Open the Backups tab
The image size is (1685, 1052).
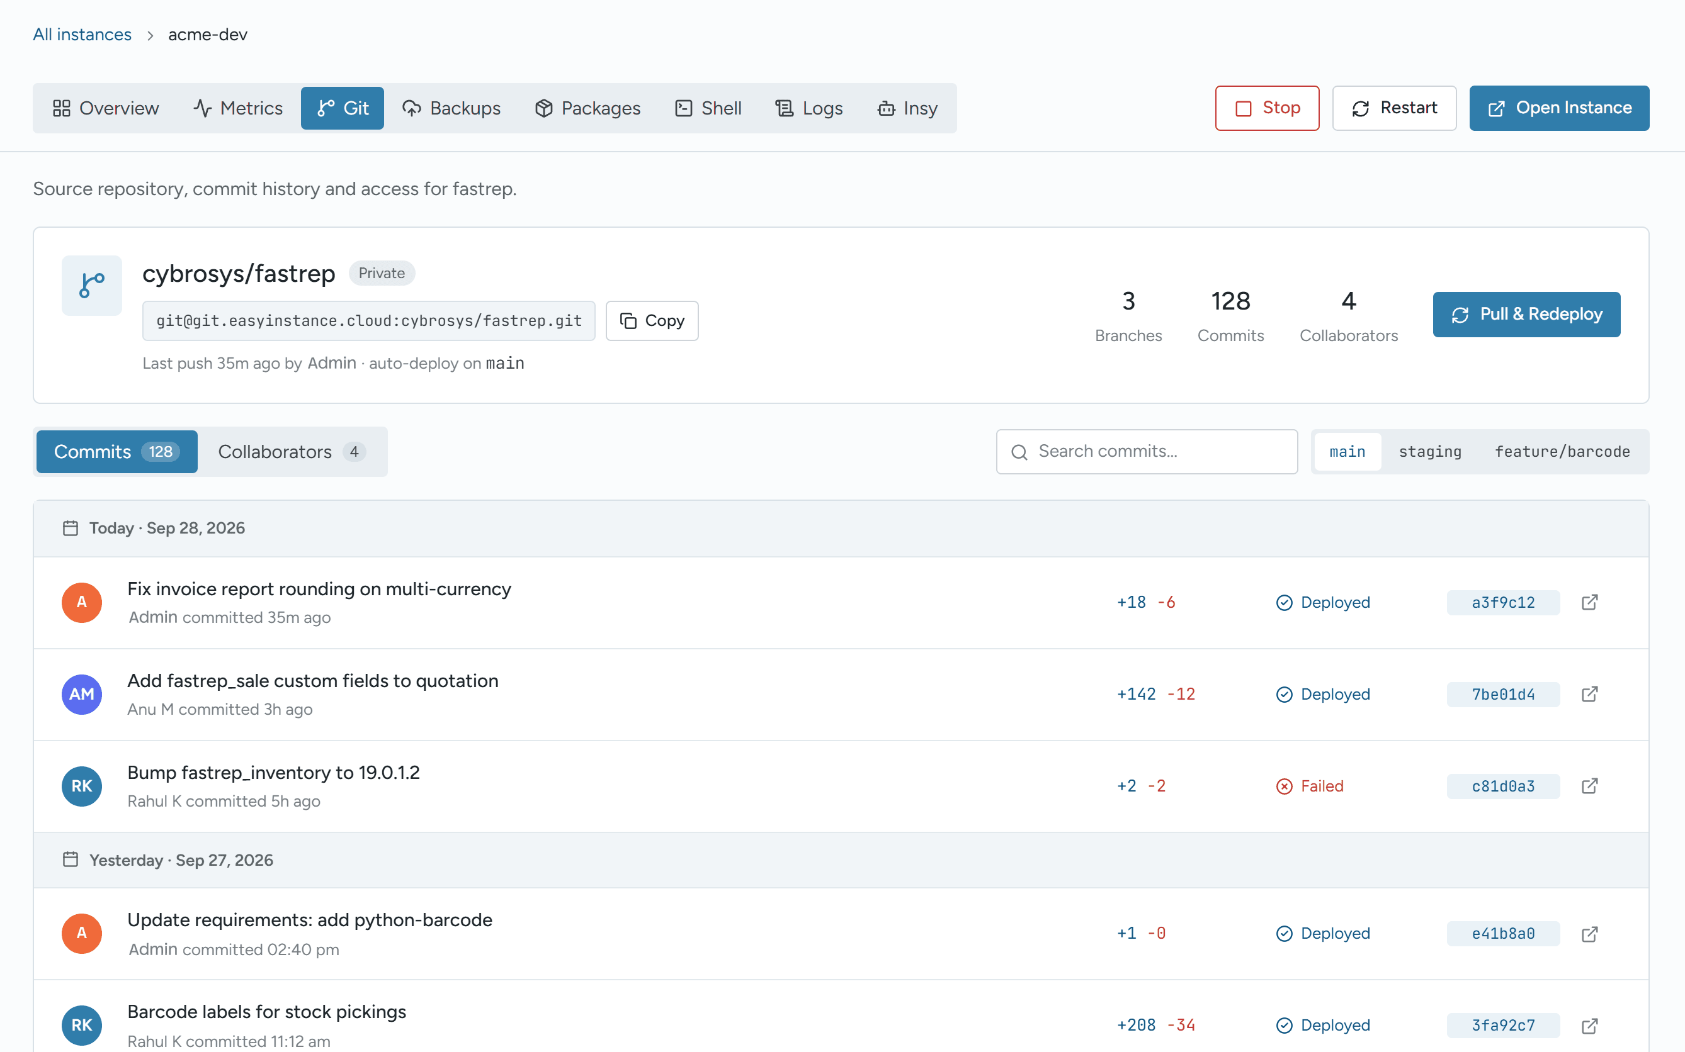click(451, 108)
